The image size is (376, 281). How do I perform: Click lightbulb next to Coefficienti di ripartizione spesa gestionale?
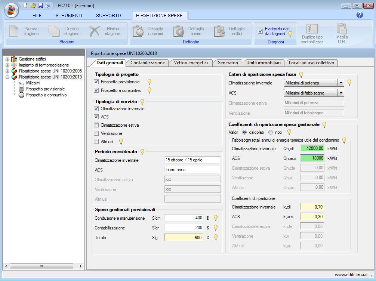coord(324,125)
